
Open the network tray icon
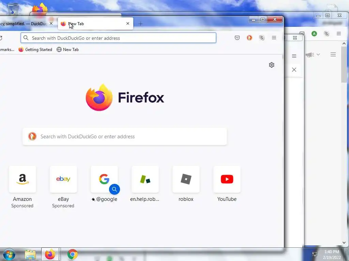(315, 254)
